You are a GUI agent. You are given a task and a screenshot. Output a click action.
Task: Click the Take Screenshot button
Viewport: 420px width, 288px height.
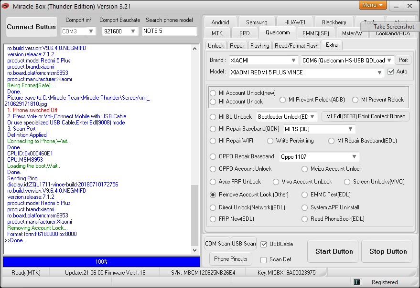click(x=390, y=27)
